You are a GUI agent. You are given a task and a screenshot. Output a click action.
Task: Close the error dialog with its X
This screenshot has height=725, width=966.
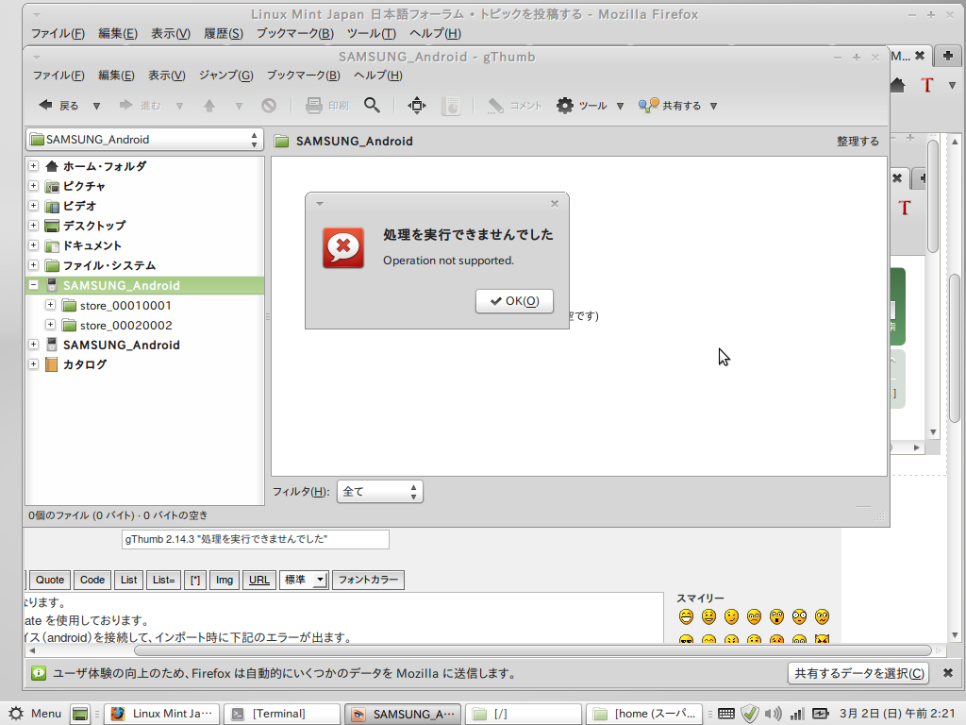[555, 204]
